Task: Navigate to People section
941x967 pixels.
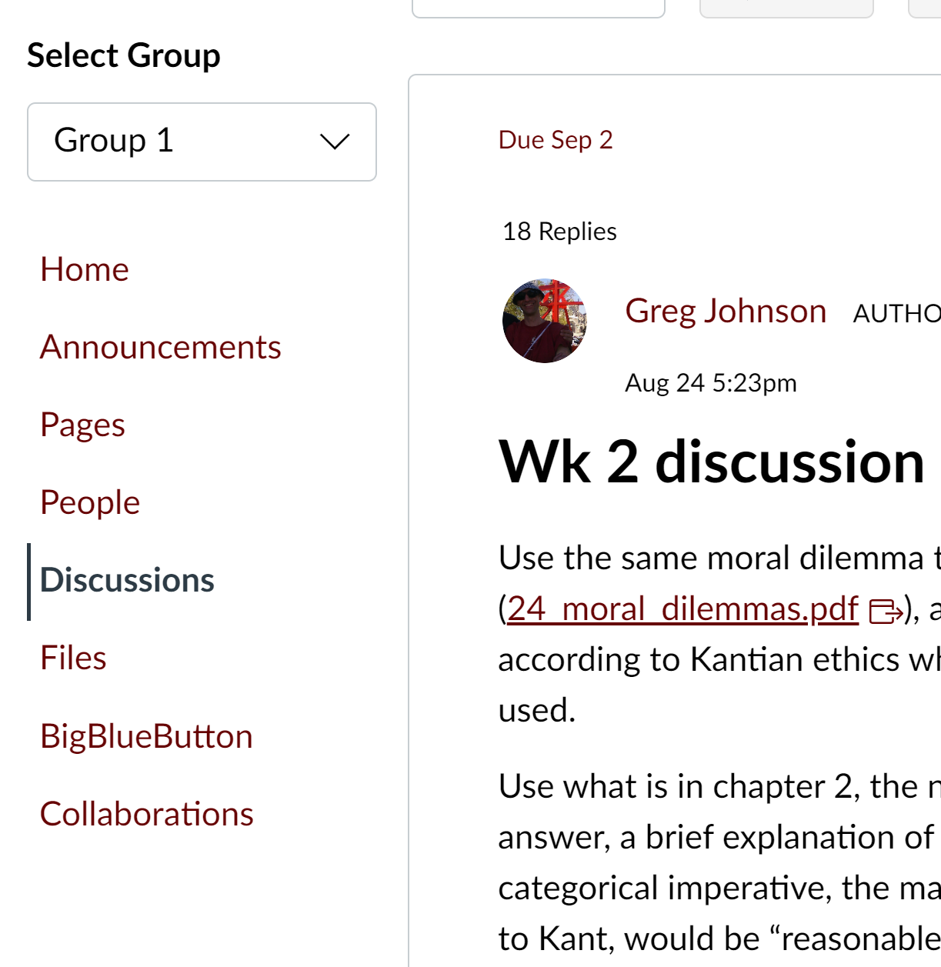Action: (90, 502)
